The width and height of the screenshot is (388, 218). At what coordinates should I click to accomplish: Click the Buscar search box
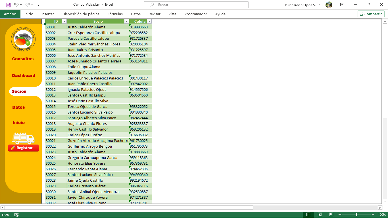pos(196,5)
